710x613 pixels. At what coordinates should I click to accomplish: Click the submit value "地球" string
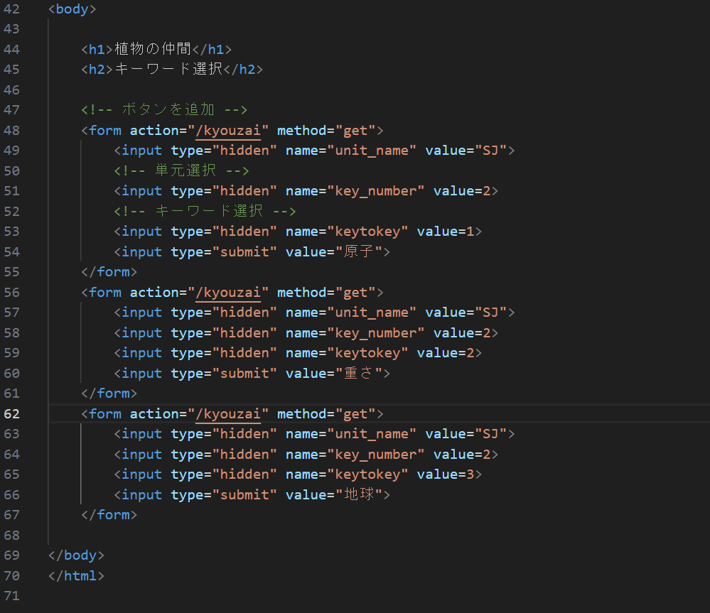pyautogui.click(x=362, y=494)
